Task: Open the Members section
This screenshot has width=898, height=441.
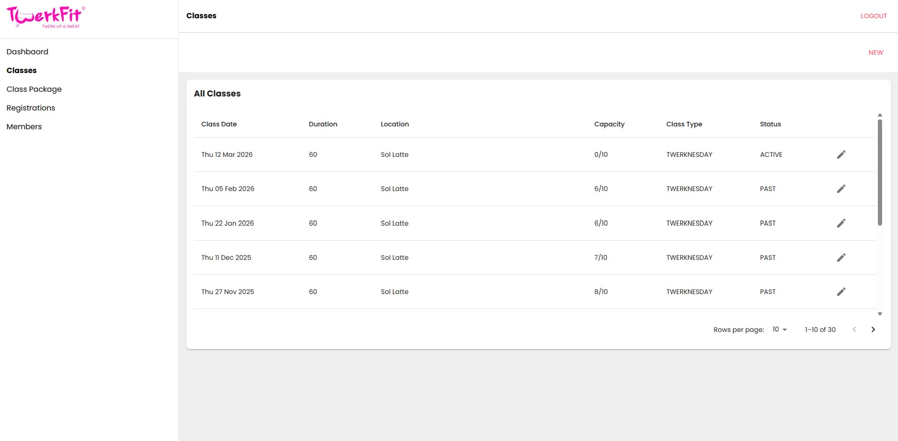Action: tap(24, 126)
